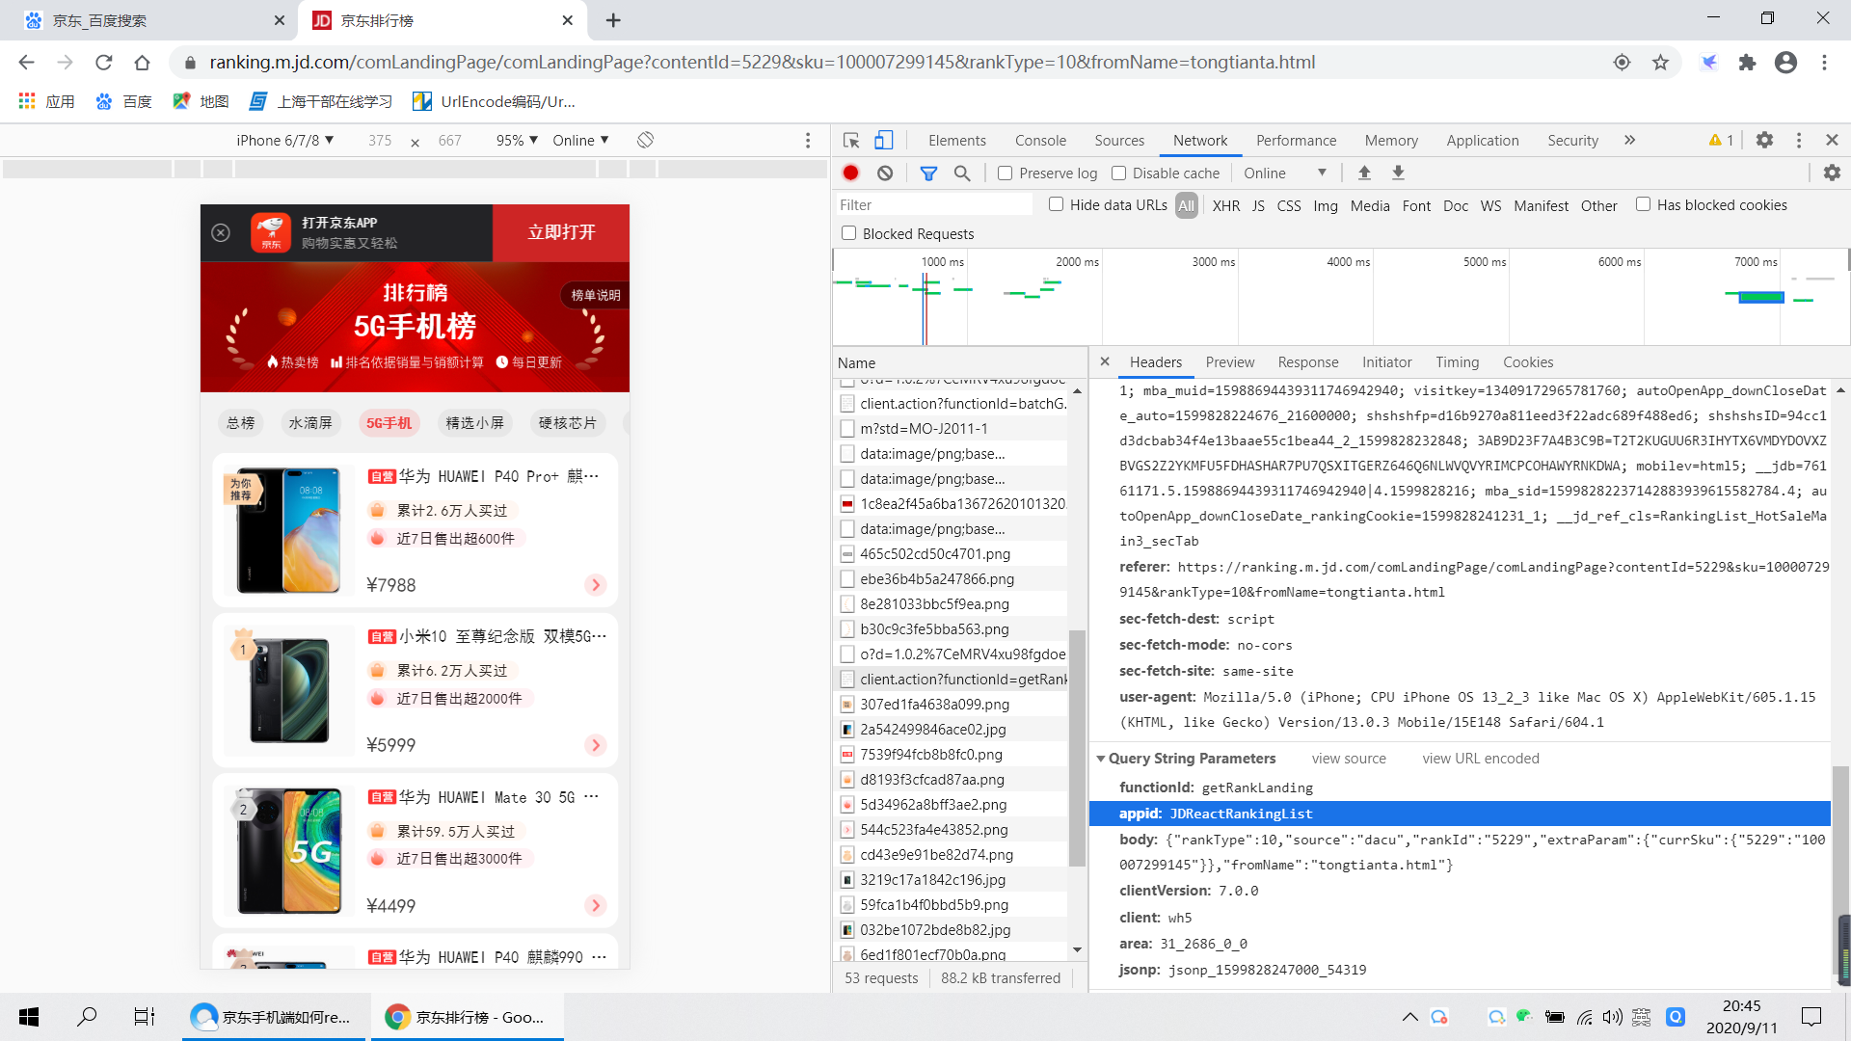Open the Response tab of request
The width and height of the screenshot is (1851, 1041).
pos(1308,362)
